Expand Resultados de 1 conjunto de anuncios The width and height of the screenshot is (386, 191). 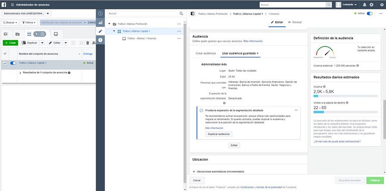[20, 73]
